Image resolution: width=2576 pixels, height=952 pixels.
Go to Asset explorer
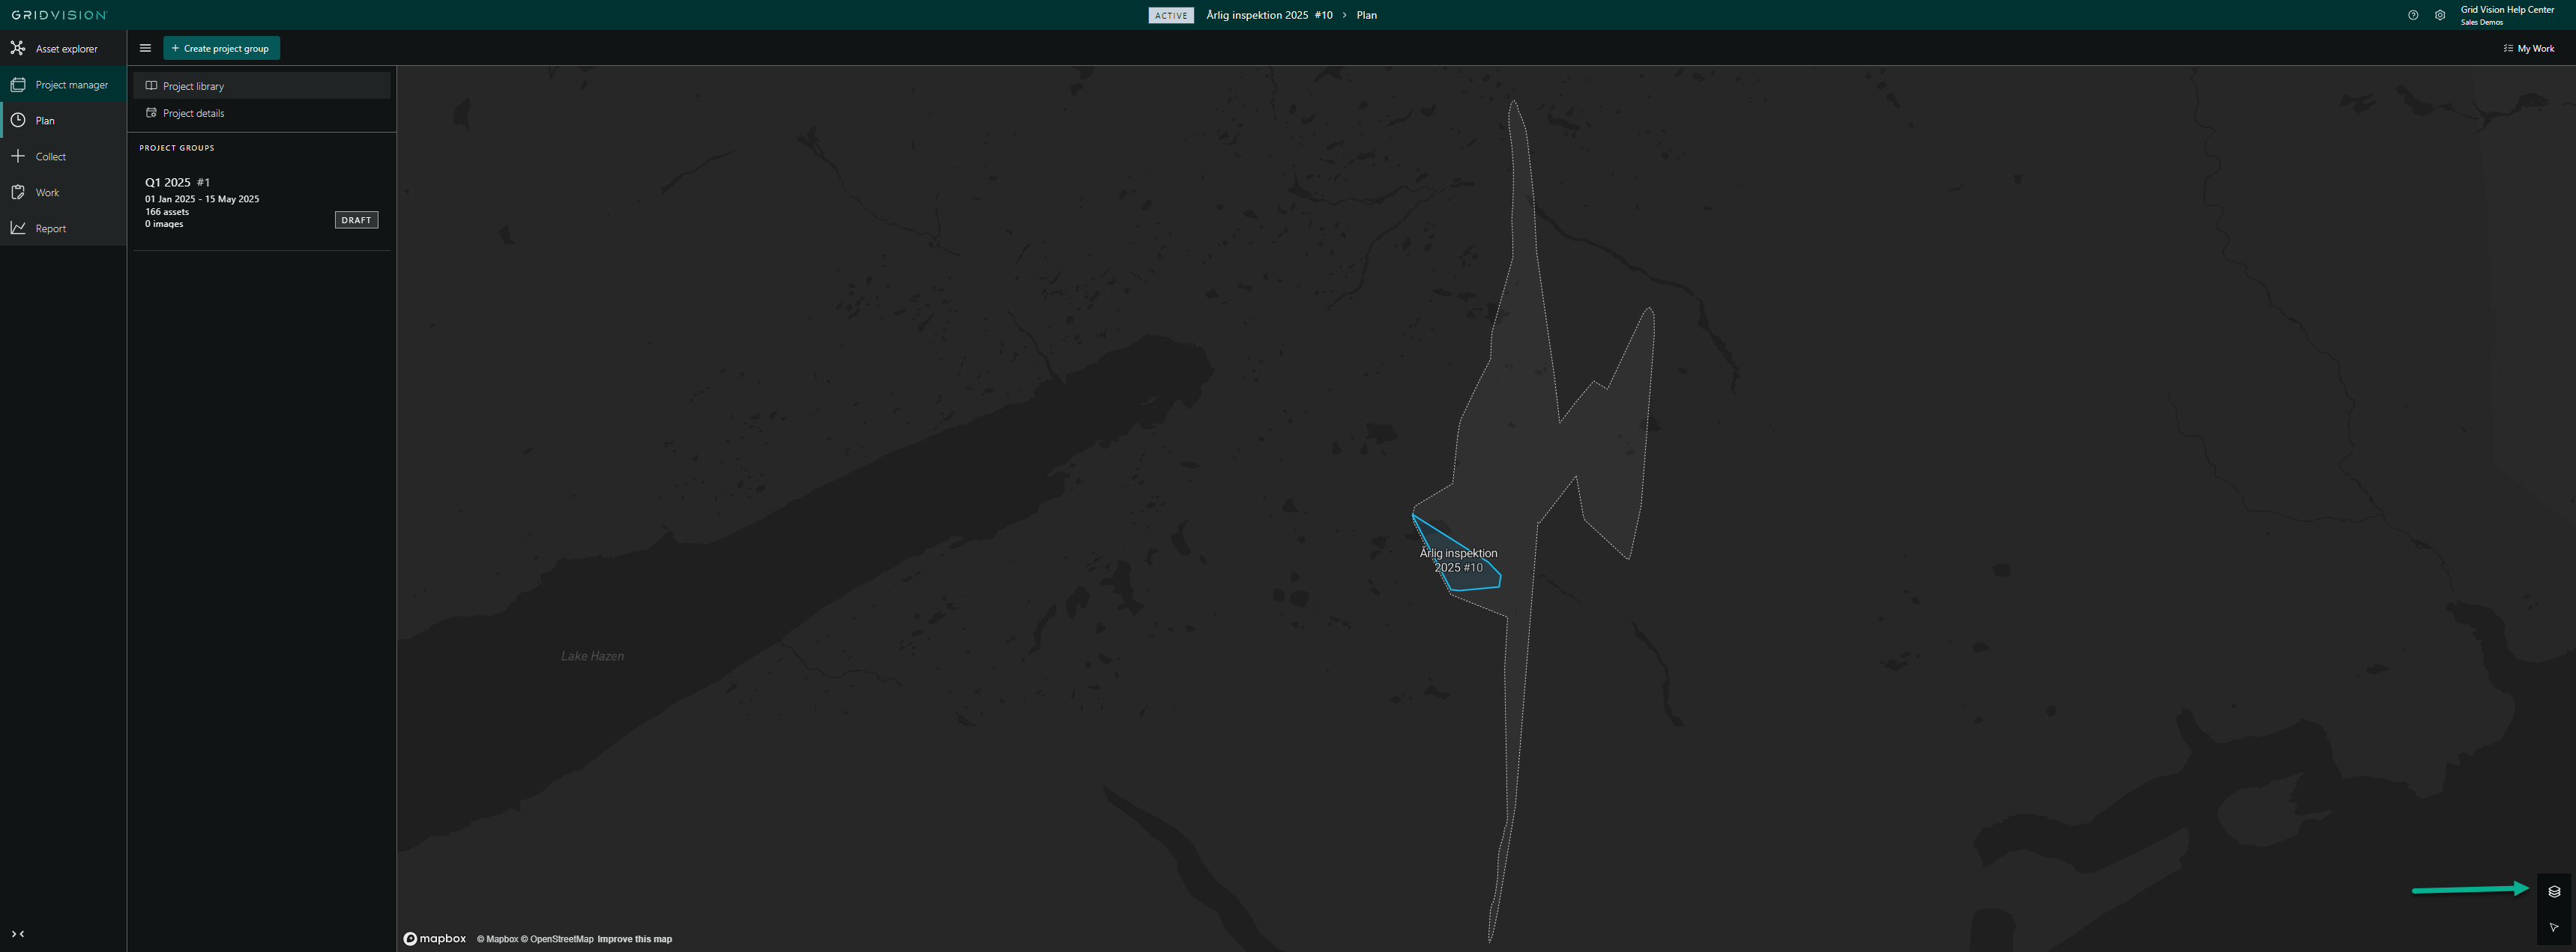coord(65,48)
